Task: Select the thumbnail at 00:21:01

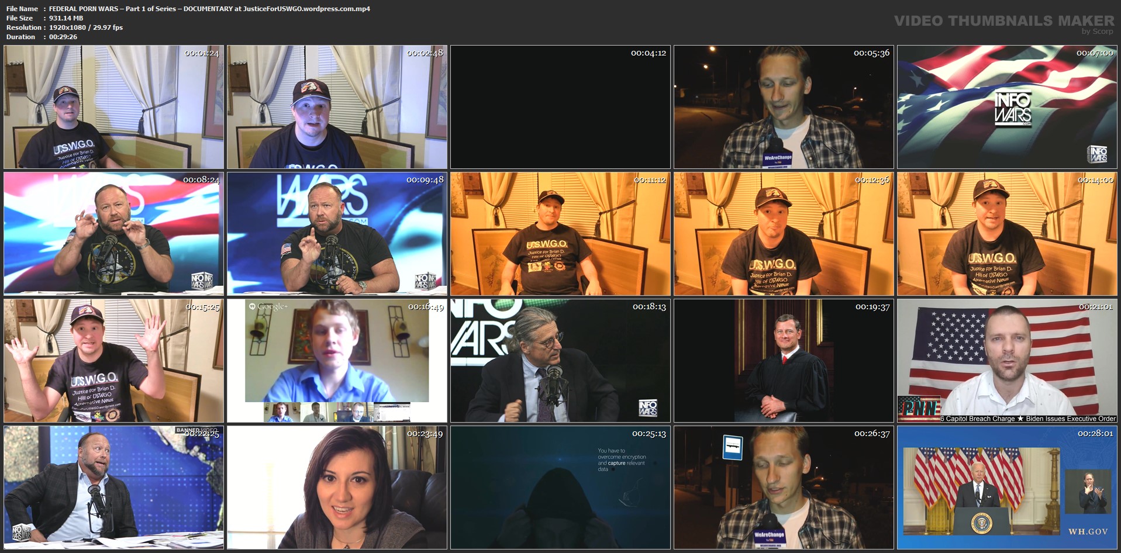Action: 1007,361
